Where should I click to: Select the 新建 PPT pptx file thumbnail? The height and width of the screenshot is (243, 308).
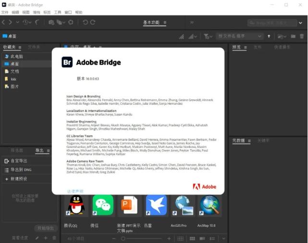click(129, 206)
